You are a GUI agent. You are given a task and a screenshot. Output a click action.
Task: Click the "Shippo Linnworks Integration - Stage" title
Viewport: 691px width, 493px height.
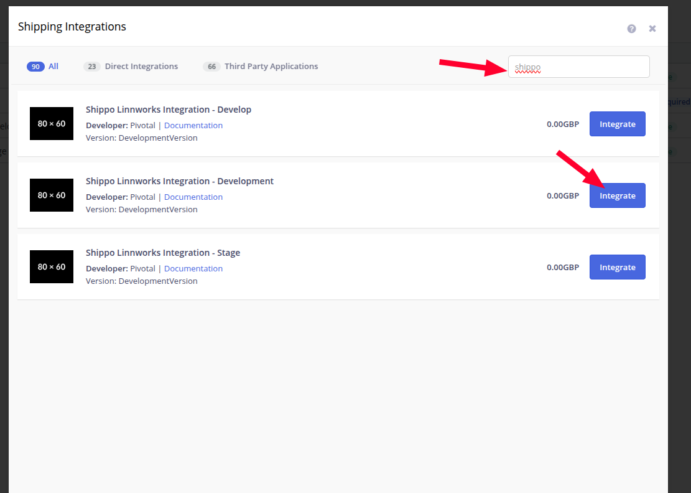coord(163,253)
